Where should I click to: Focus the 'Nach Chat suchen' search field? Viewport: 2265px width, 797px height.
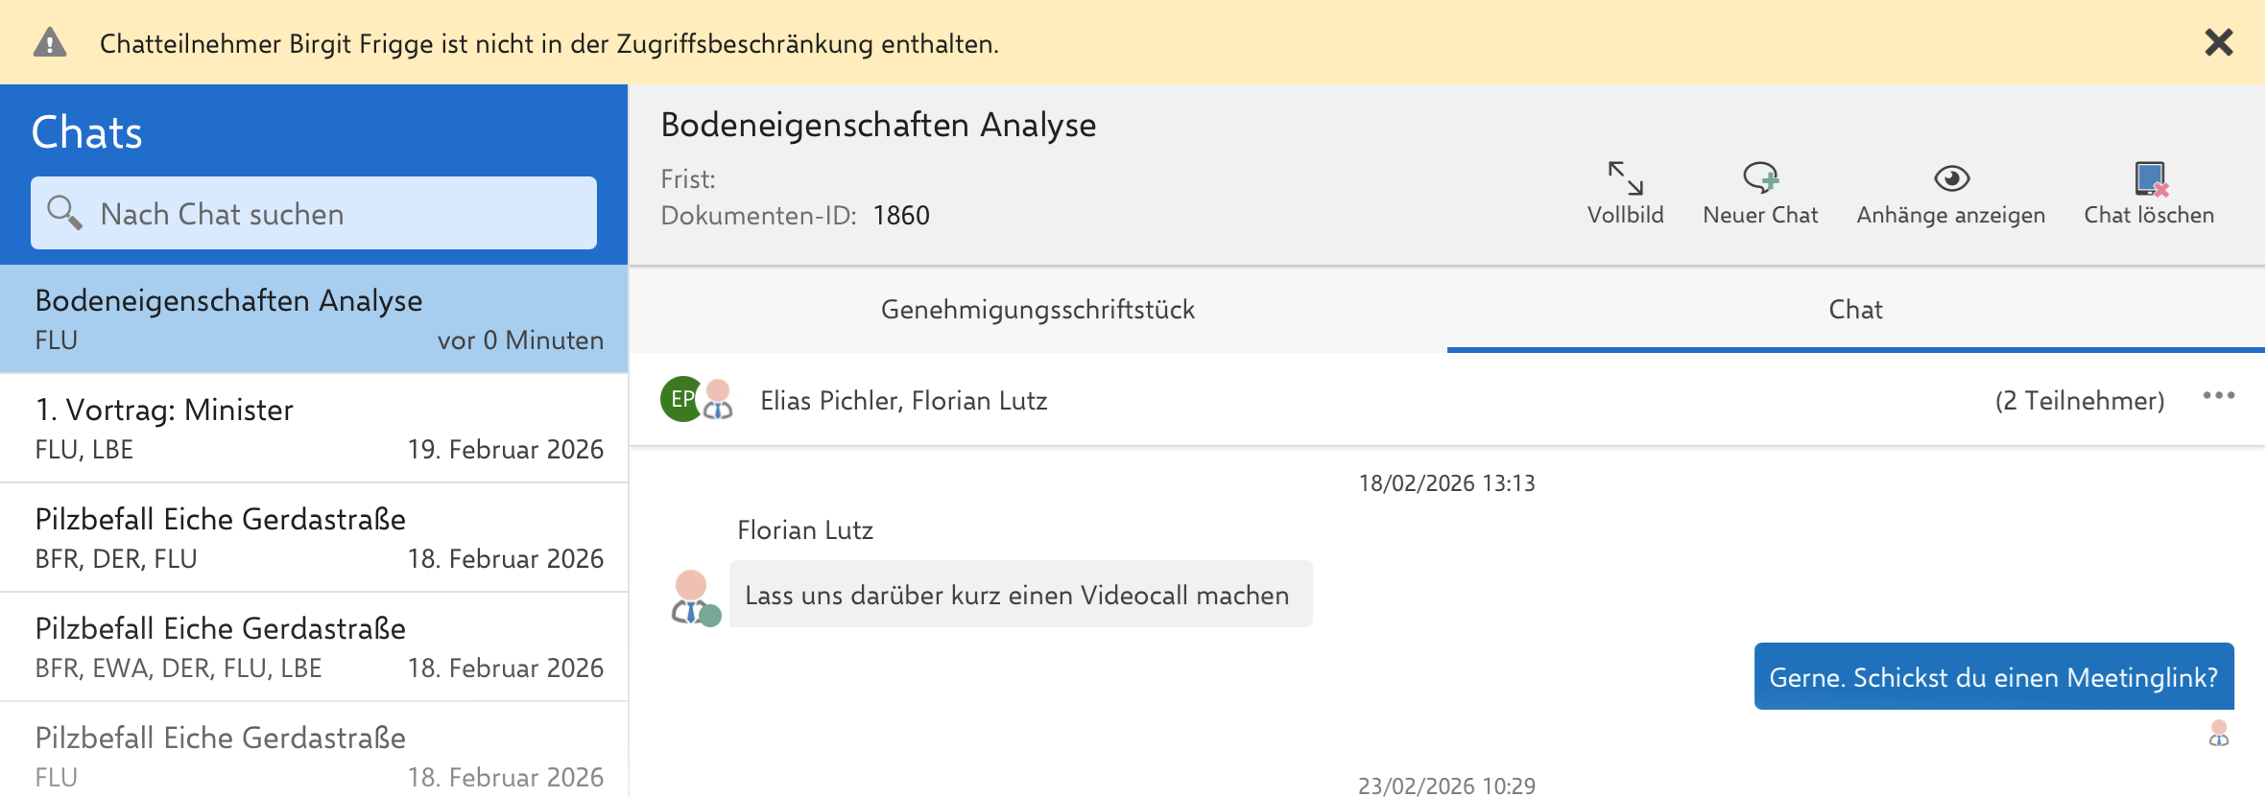[x=314, y=213]
